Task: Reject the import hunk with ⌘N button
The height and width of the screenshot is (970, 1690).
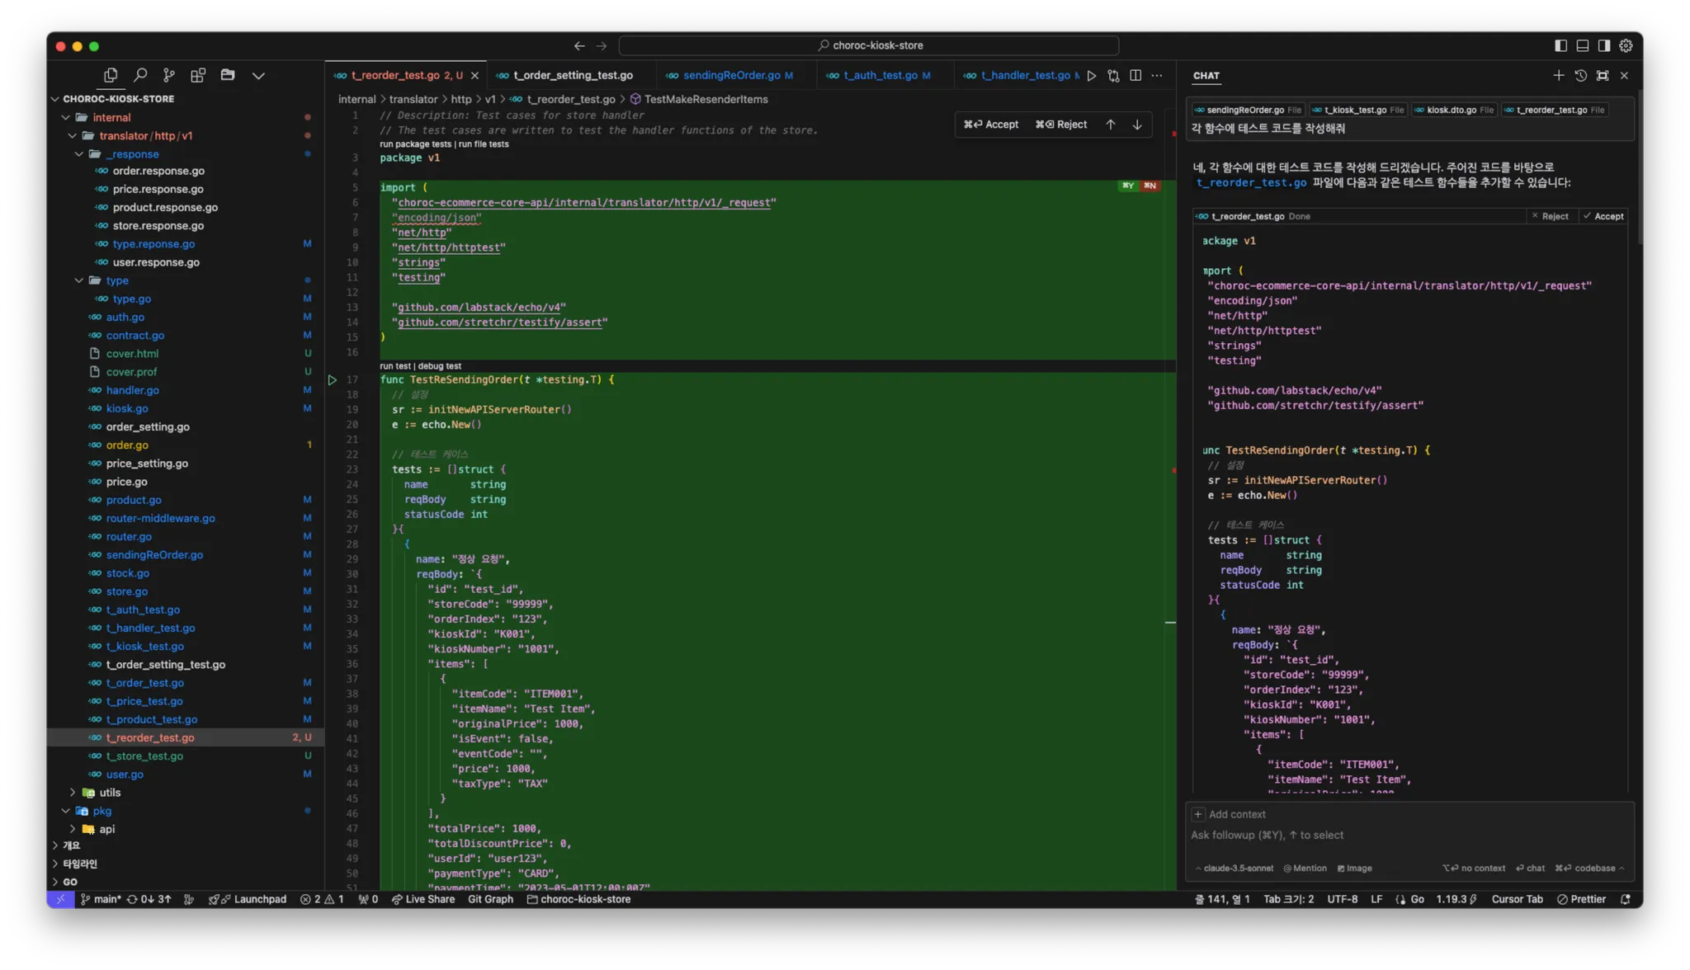Action: (1149, 186)
